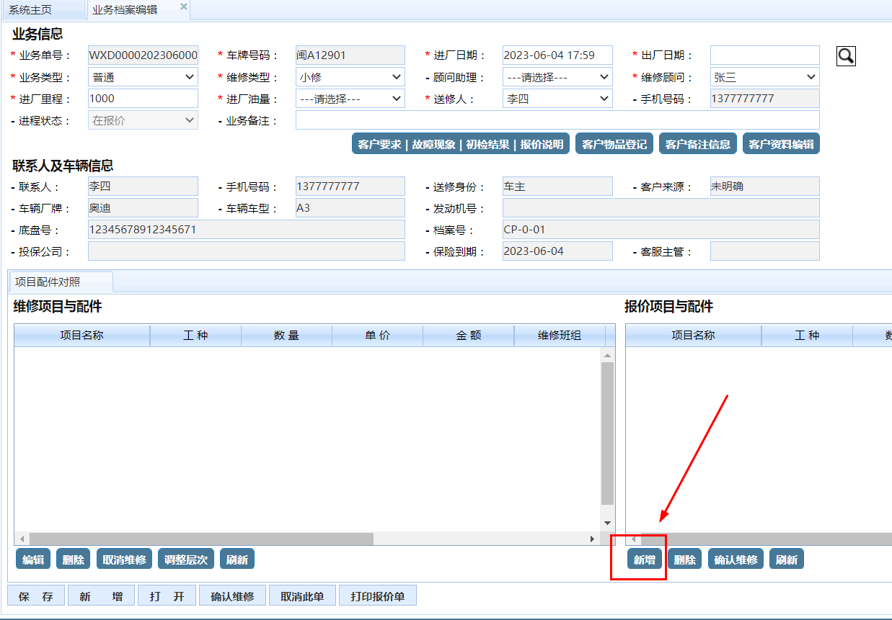Screen dimensions: 892x620
Task: Close the 业务档案编辑 tab
Action: click(x=183, y=6)
